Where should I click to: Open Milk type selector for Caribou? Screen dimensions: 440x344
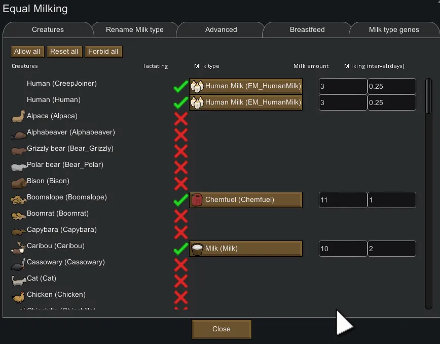(246, 249)
